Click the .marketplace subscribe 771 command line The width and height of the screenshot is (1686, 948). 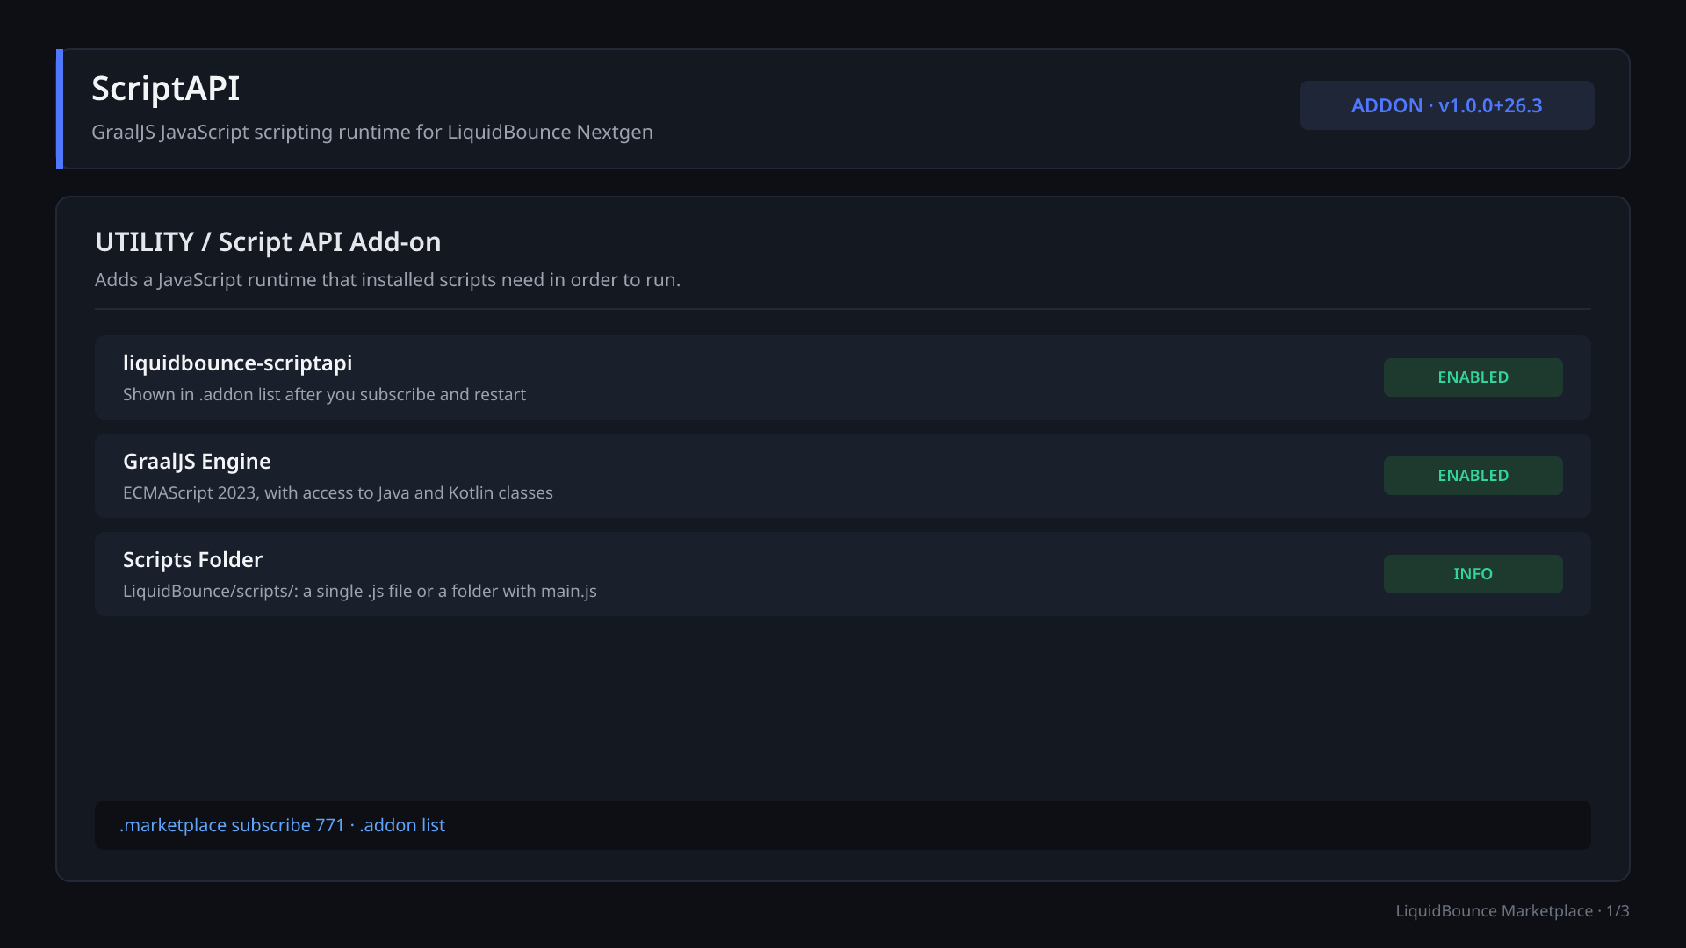point(843,825)
